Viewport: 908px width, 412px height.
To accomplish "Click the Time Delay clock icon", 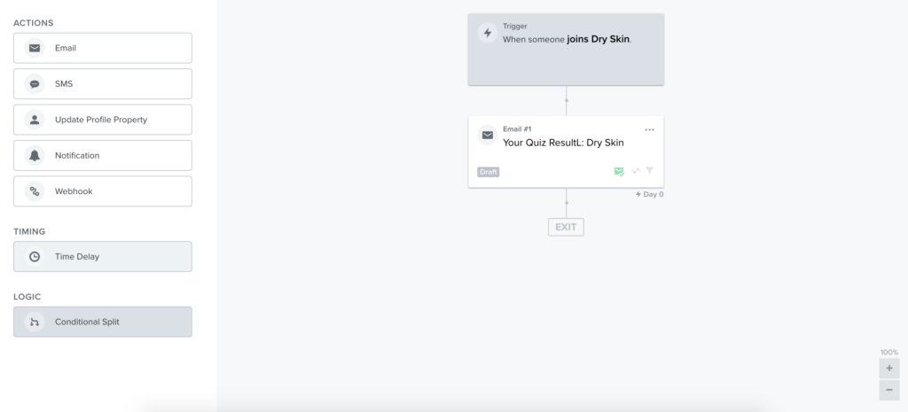I will click(35, 257).
